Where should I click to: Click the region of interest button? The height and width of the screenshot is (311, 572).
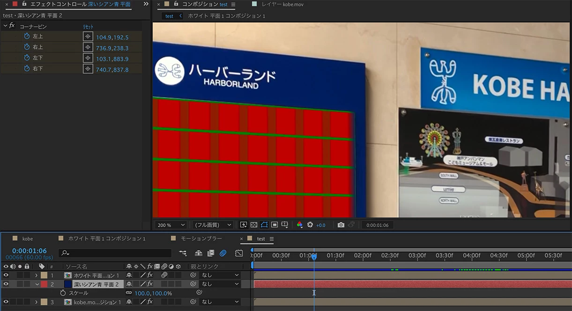point(275,225)
